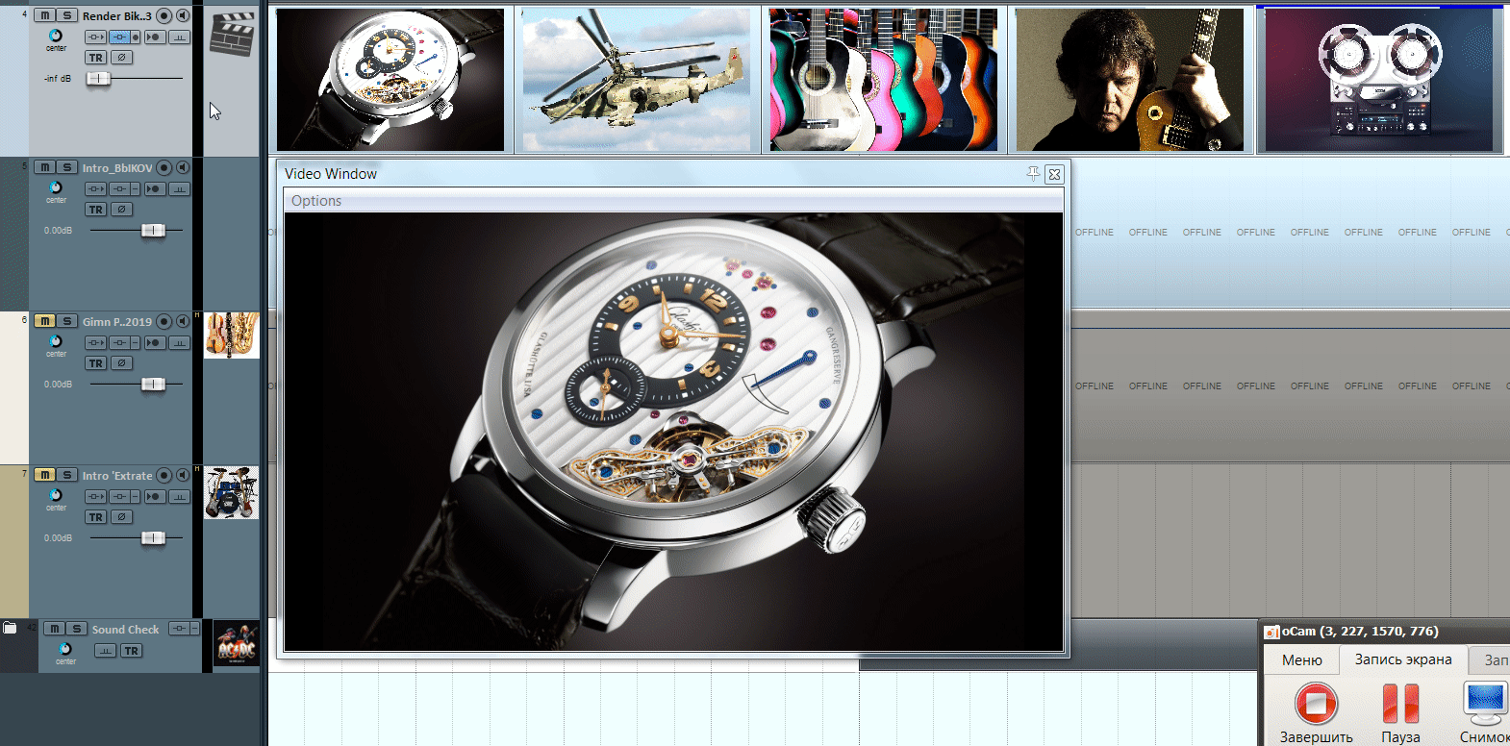The height and width of the screenshot is (746, 1510).
Task: Click Завершить stop button in oCam
Action: [1316, 712]
